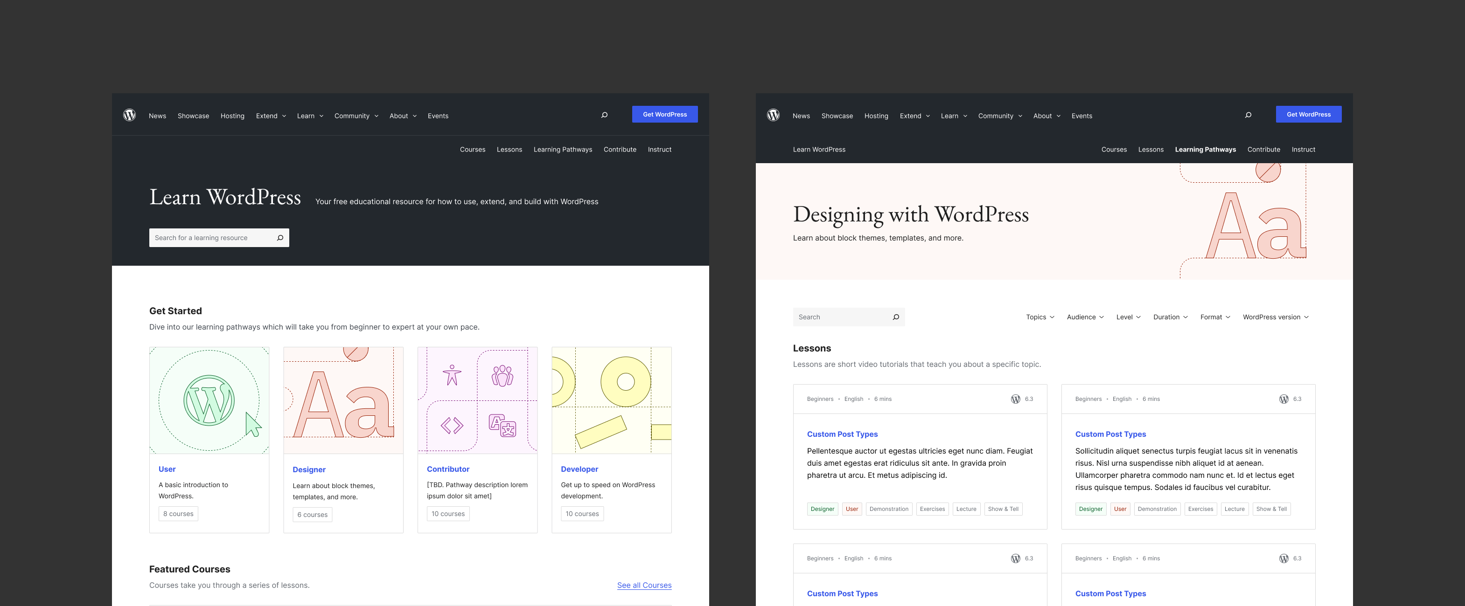Click magnifier icon in Lessons search box

[896, 317]
